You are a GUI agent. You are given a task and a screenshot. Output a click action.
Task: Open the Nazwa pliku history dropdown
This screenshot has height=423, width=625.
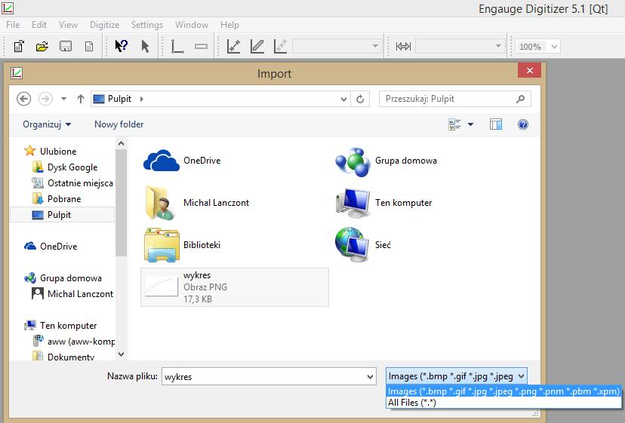click(371, 376)
